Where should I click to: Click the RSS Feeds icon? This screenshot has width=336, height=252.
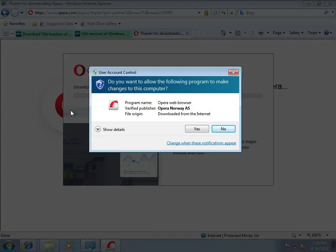point(238,33)
